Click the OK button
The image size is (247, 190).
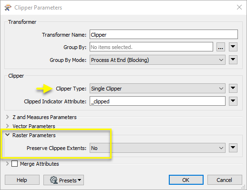[x=186, y=180]
